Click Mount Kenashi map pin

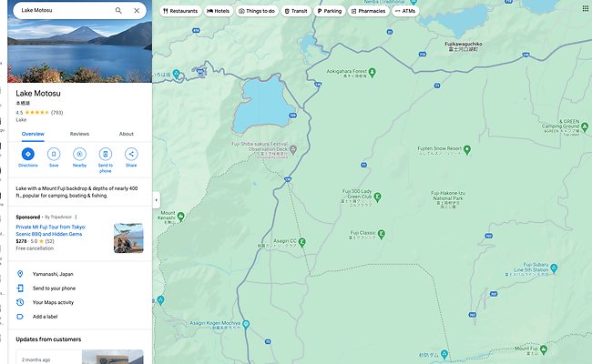tap(181, 217)
